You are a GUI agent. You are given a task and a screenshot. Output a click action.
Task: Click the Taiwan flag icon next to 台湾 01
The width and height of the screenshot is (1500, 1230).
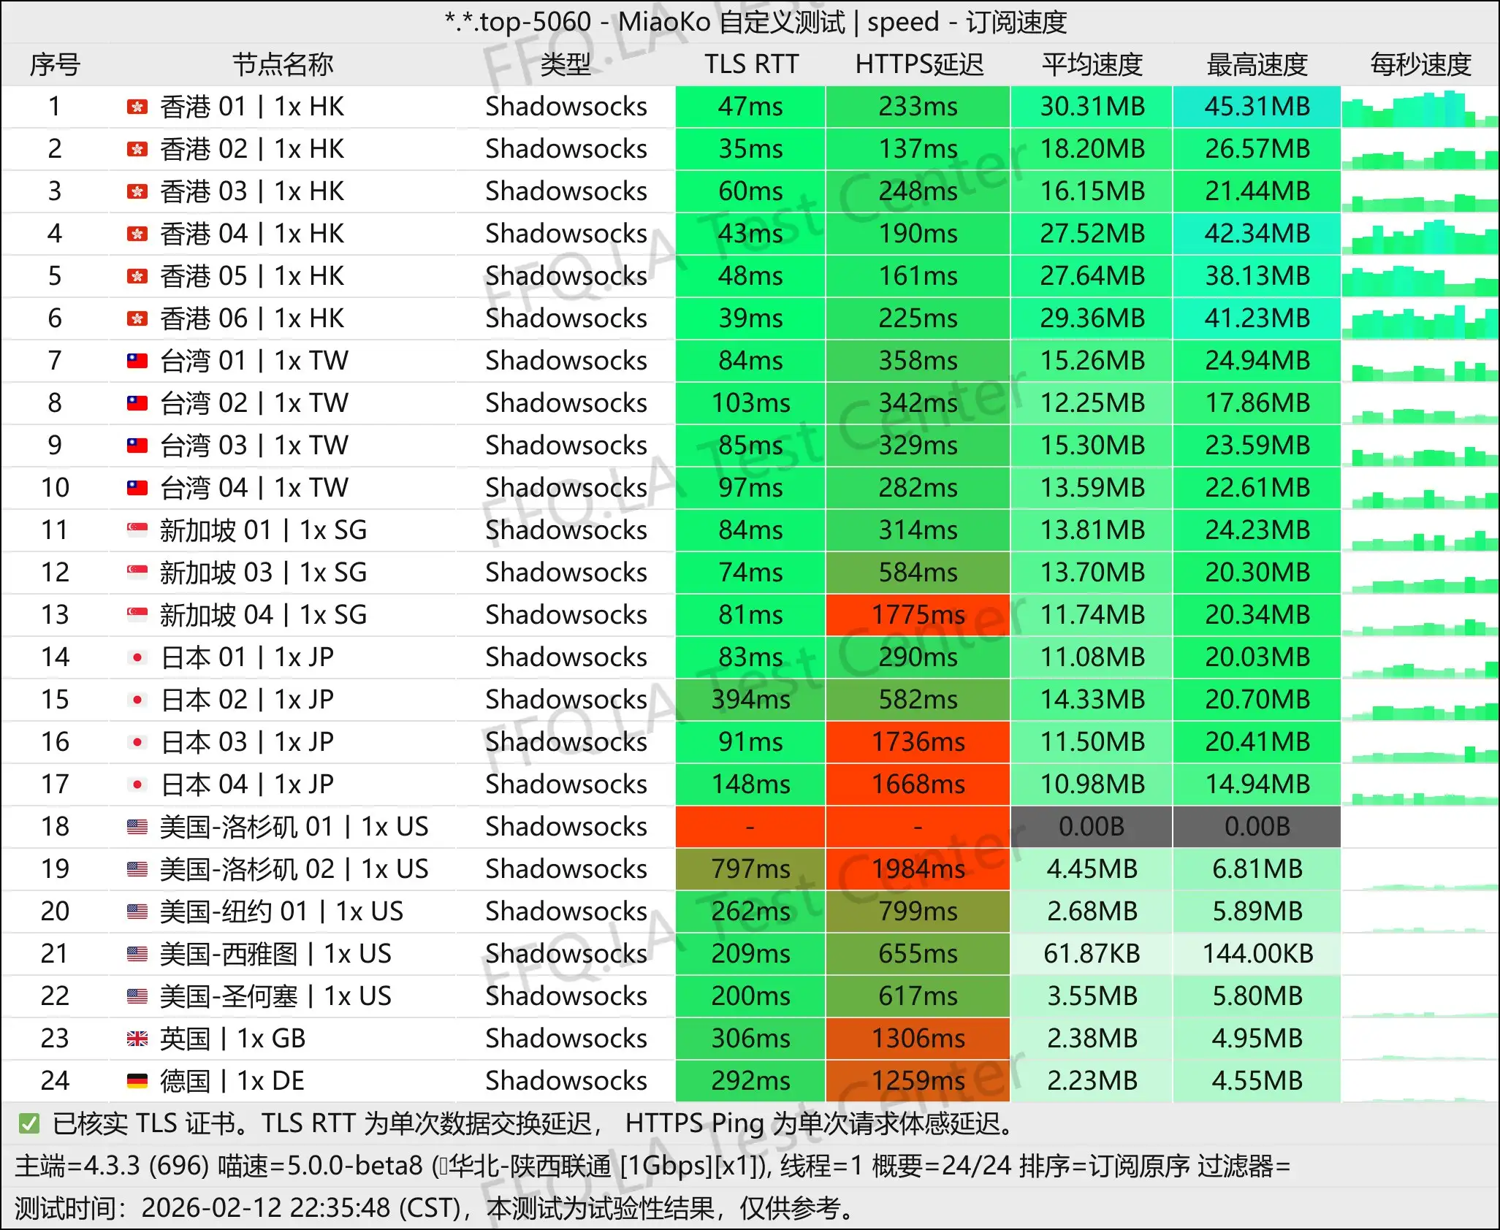click(136, 361)
